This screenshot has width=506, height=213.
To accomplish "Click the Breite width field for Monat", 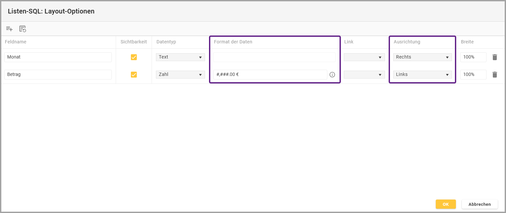I will pyautogui.click(x=473, y=57).
